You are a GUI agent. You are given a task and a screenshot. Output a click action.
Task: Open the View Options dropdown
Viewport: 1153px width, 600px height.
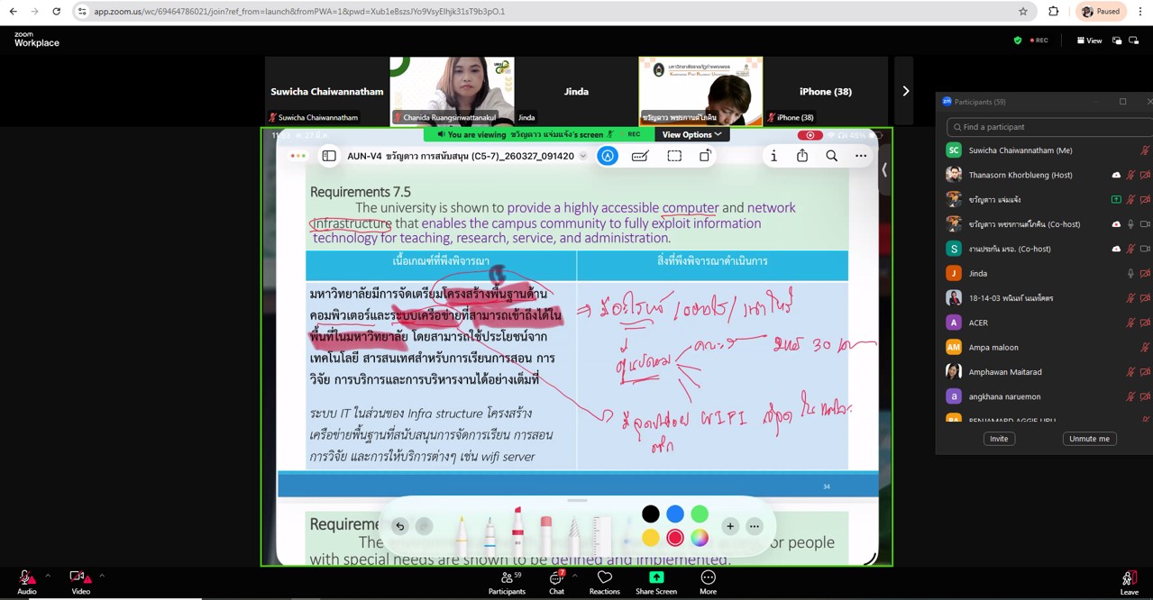pos(691,134)
